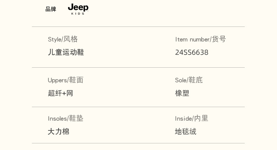Select the 大力棉 insole value
Image resolution: width=277 pixels, height=150 pixels.
click(x=59, y=132)
